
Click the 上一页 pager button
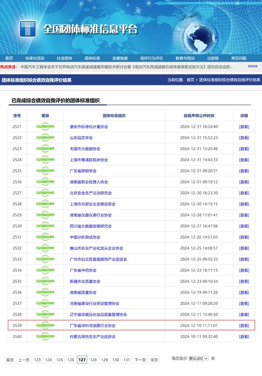click(x=24, y=360)
